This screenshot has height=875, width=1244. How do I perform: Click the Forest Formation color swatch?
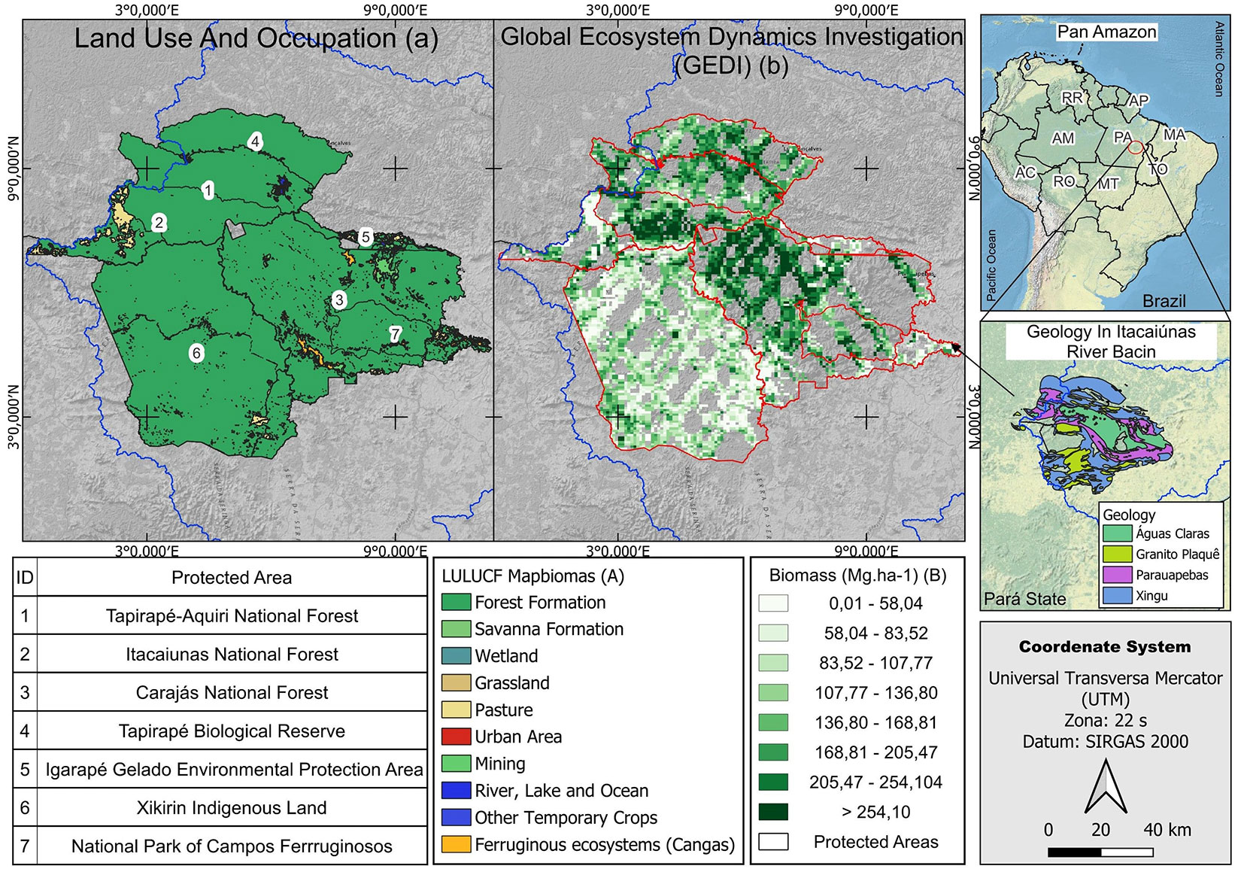456,603
